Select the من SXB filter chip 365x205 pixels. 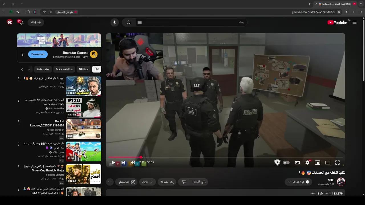click(84, 69)
